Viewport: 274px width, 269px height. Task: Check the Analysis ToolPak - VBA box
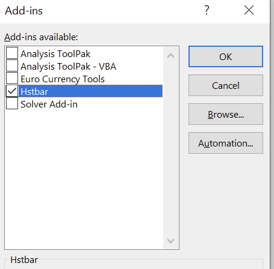coord(12,65)
